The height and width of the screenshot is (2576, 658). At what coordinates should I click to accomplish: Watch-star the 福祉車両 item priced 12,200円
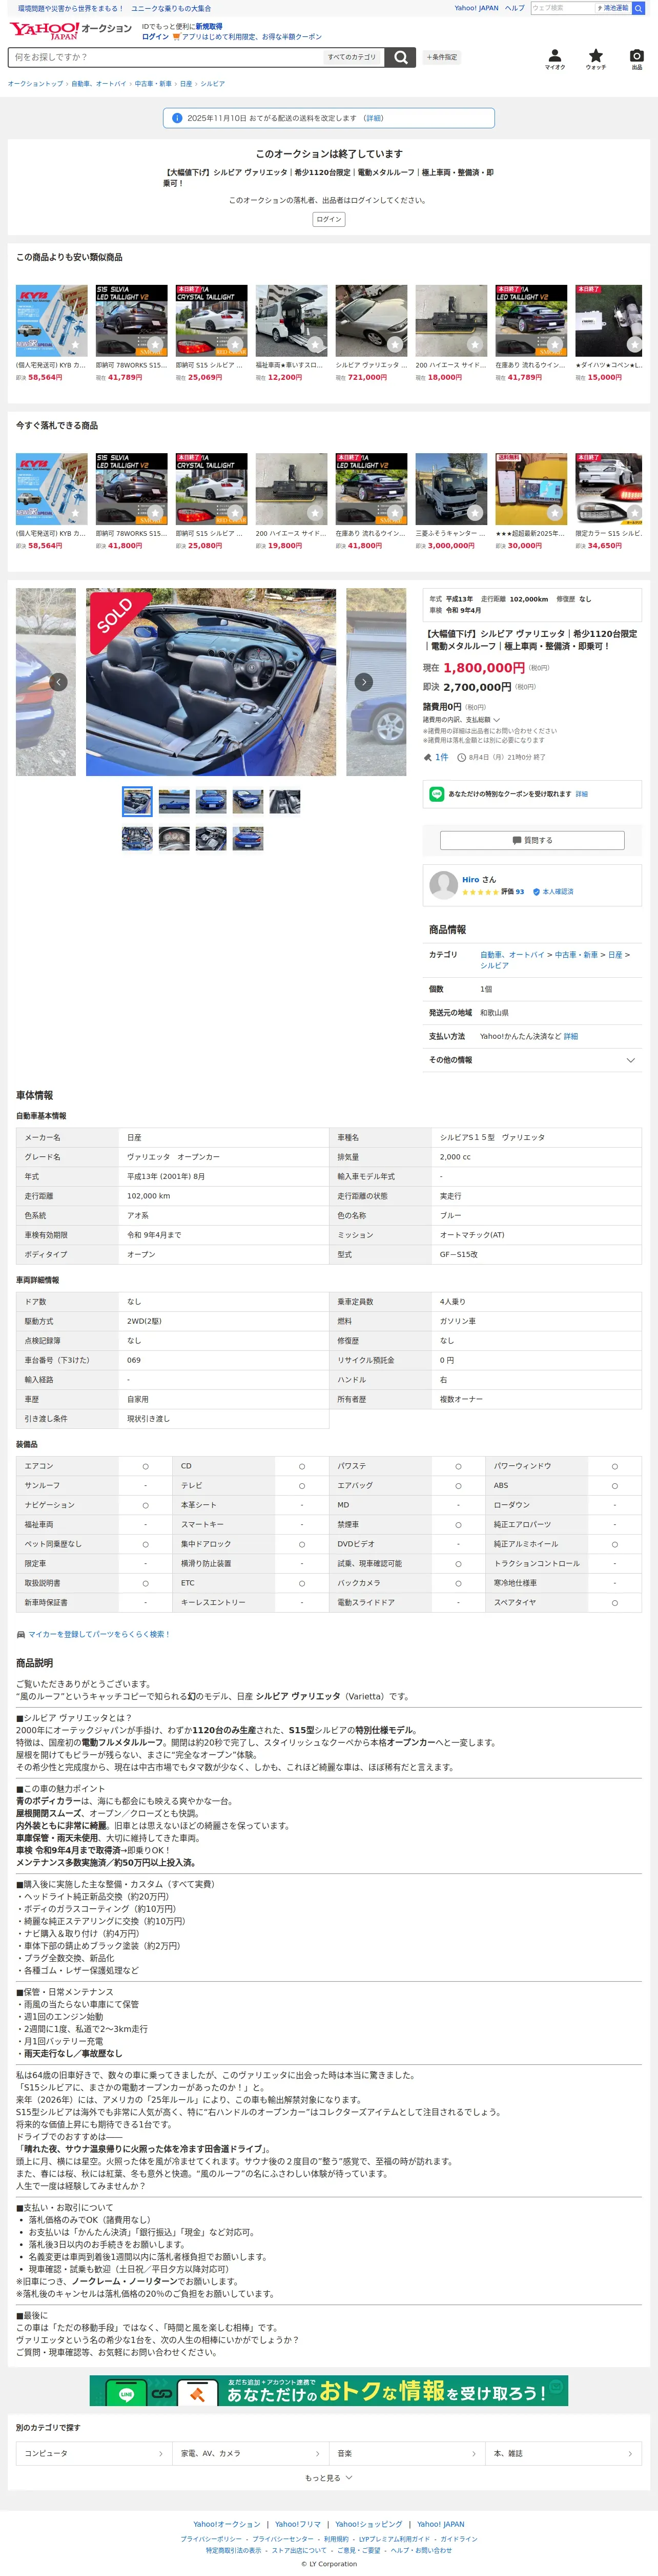click(315, 345)
